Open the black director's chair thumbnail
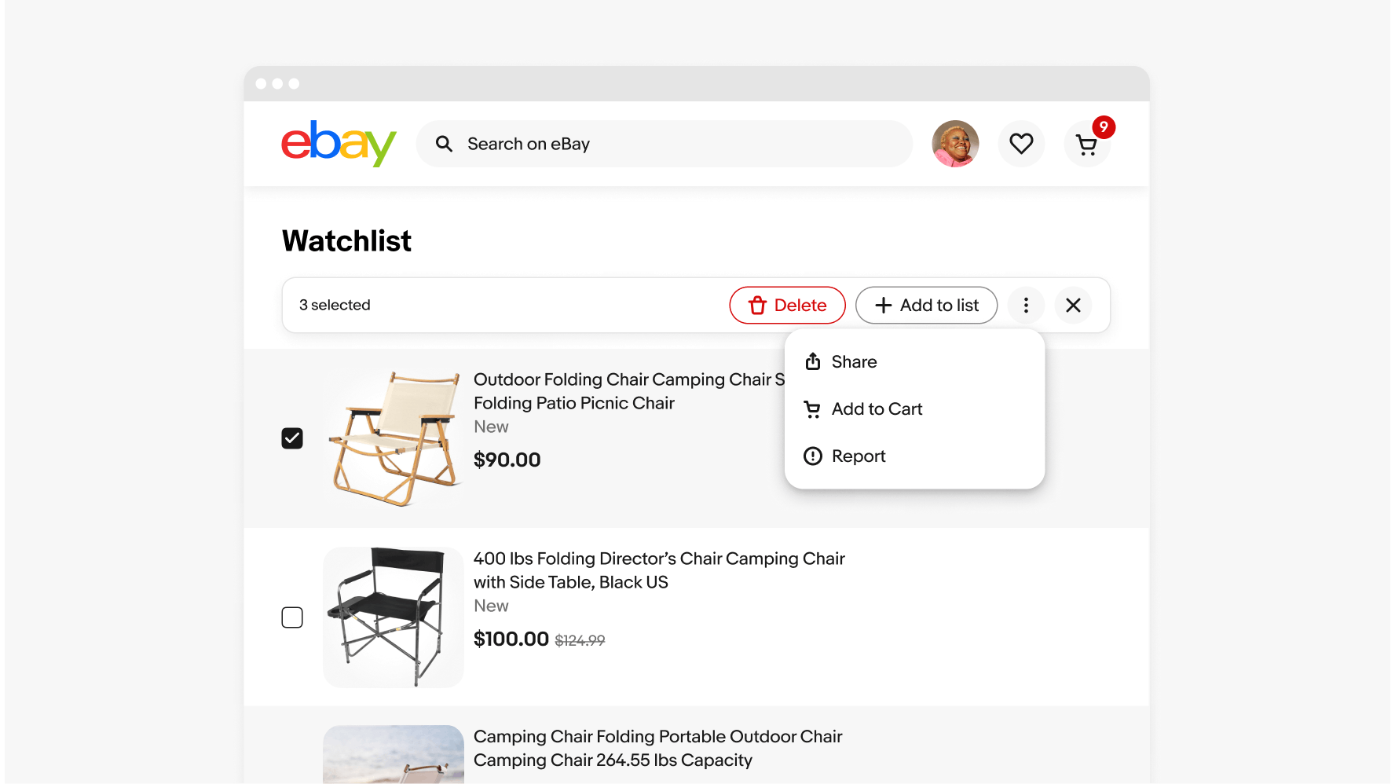Viewport: 1395px width, 784px height. 394,617
